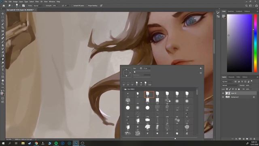Click the add layer mask icon
This screenshot has height=146, width=259.
pos(240,139)
